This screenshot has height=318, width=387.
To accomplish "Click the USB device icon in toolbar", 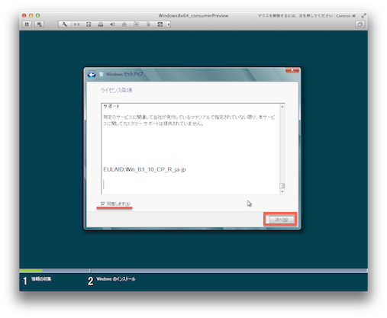I will click(x=137, y=24).
